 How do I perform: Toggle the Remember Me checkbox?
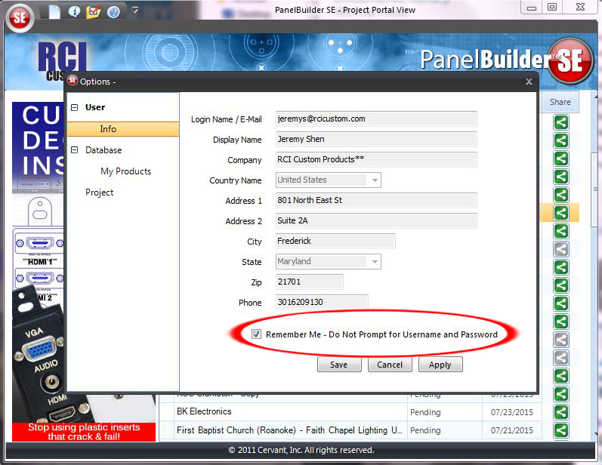point(257,334)
